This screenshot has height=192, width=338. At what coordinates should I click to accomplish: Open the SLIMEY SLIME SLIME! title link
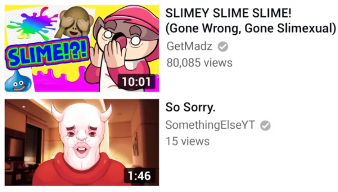coord(228,13)
